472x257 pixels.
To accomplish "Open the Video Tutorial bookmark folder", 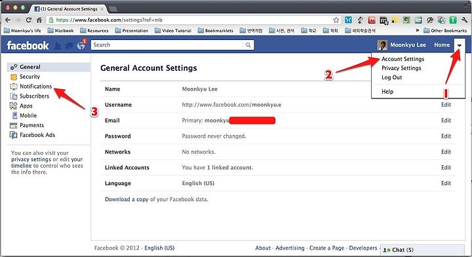I will pos(173,30).
